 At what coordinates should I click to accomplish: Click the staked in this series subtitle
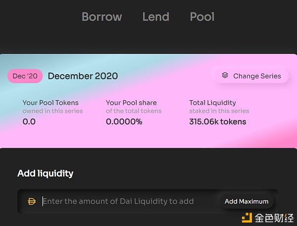(219, 111)
